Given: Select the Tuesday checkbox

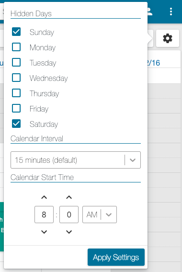Looking at the screenshot, I should tap(16, 62).
